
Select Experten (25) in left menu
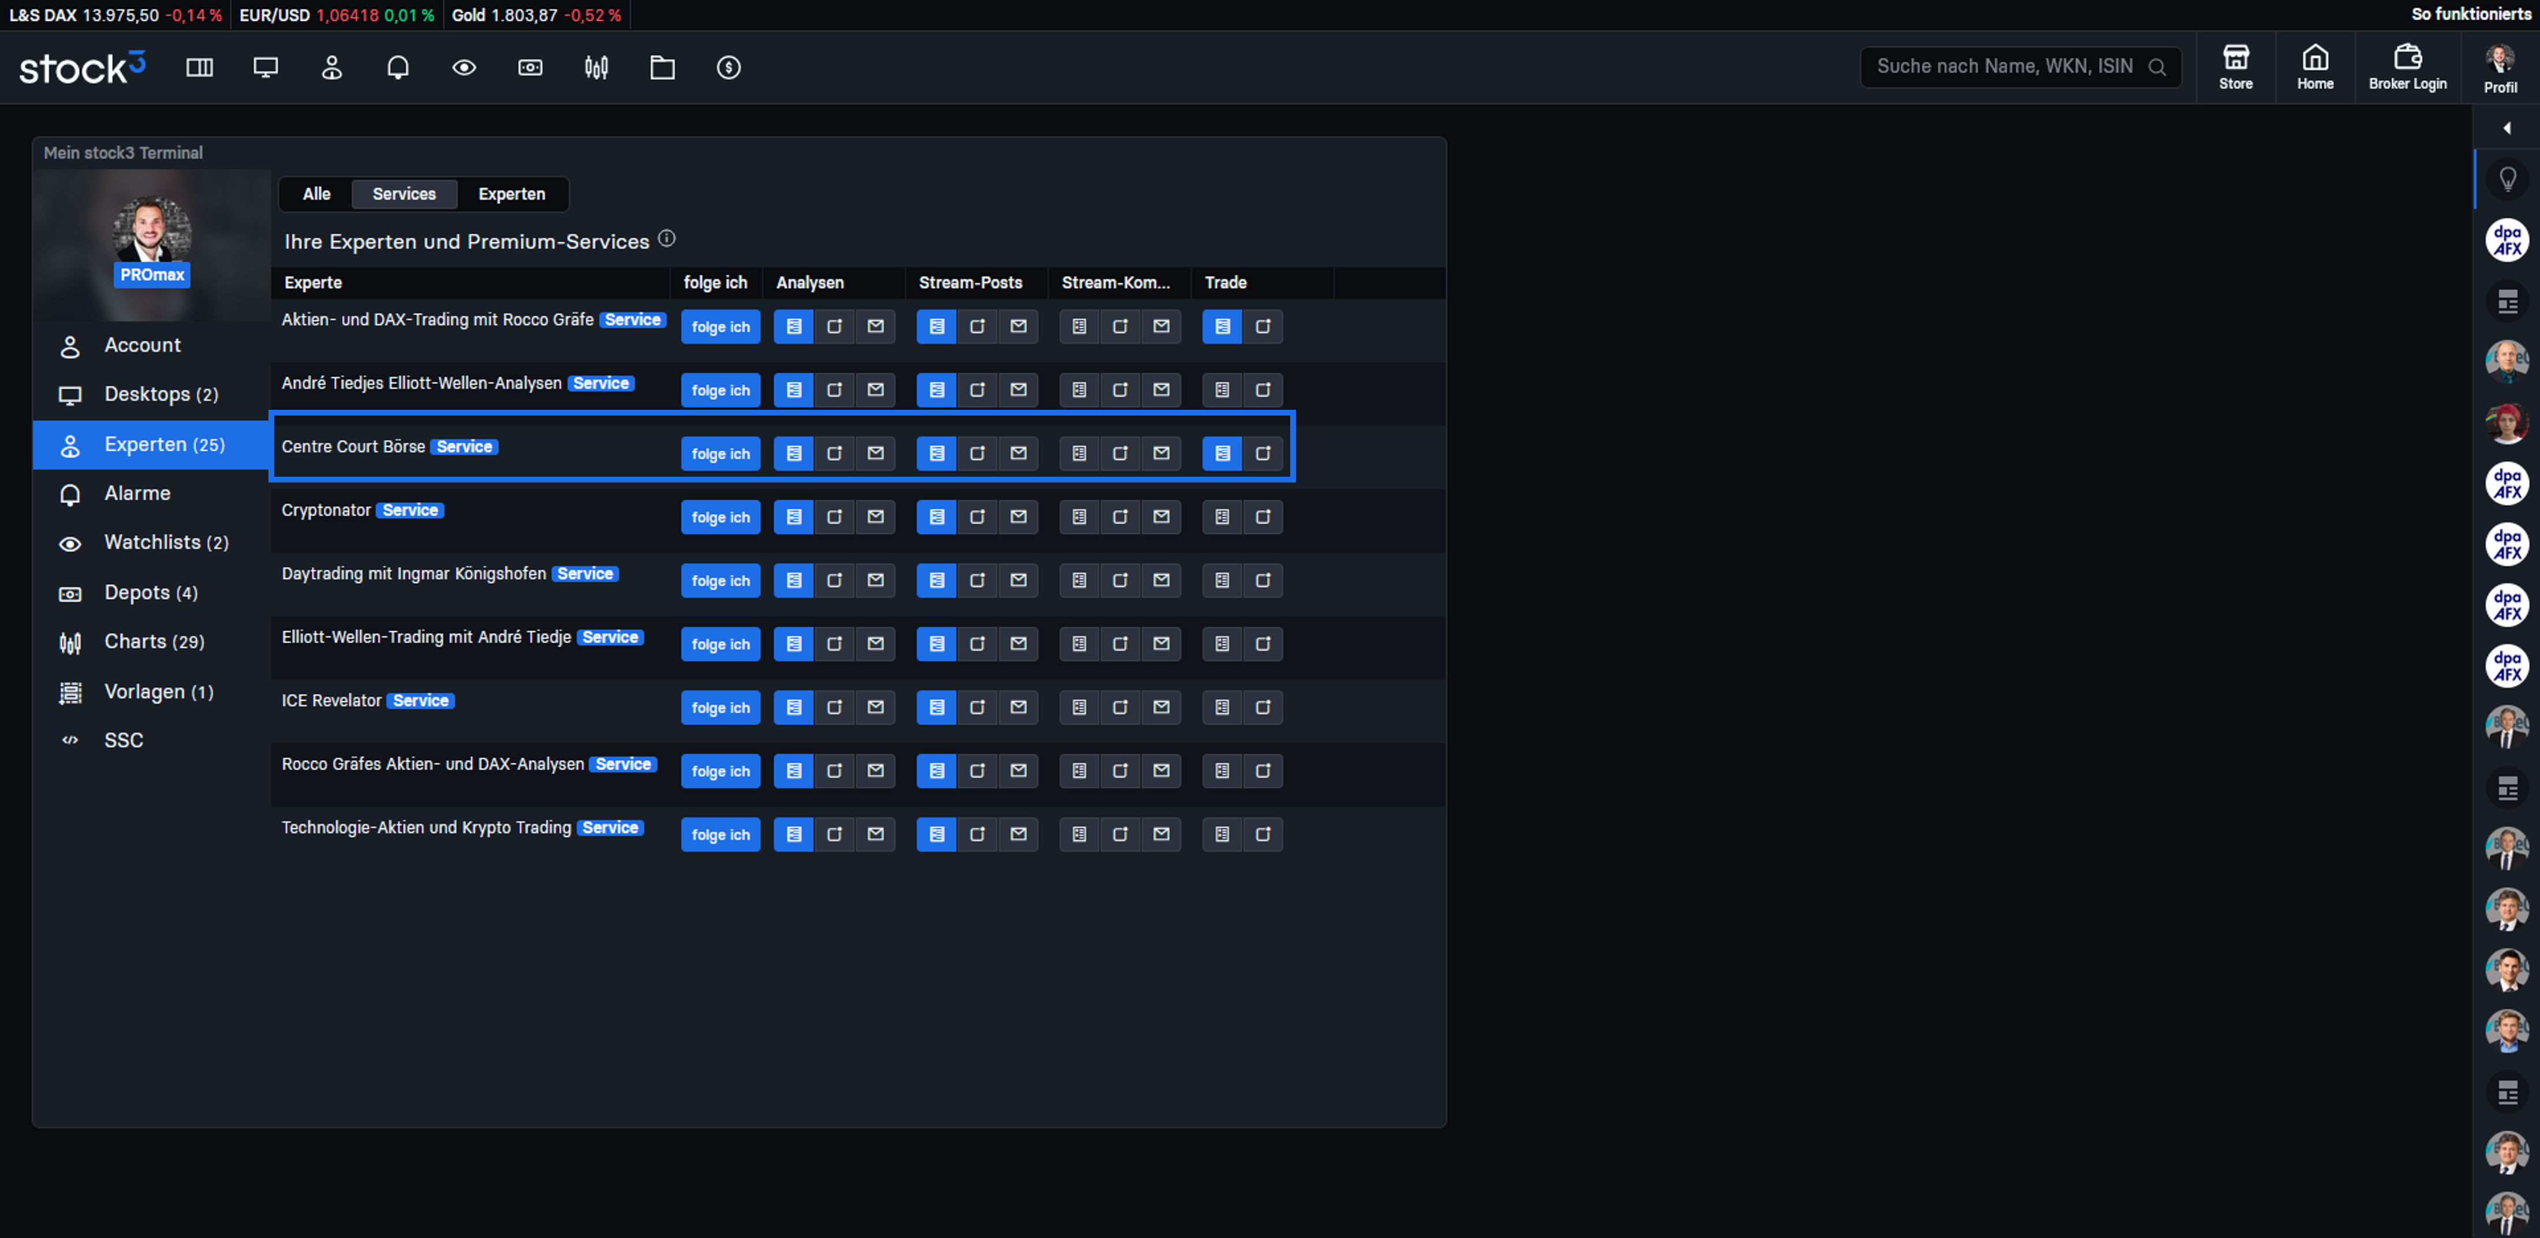(152, 444)
